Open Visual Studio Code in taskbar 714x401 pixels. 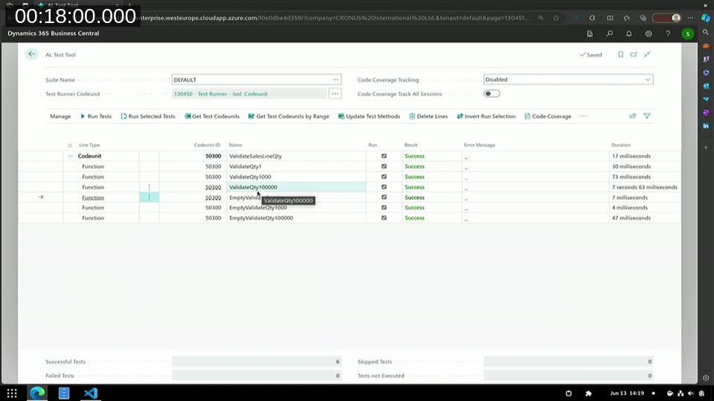click(x=91, y=393)
